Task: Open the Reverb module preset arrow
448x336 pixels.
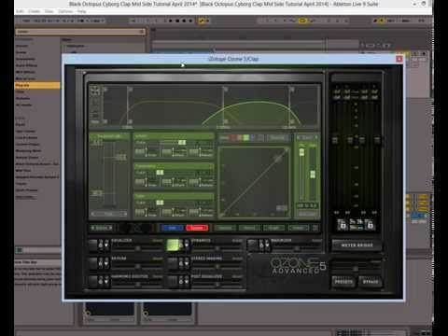Action: click(x=106, y=263)
